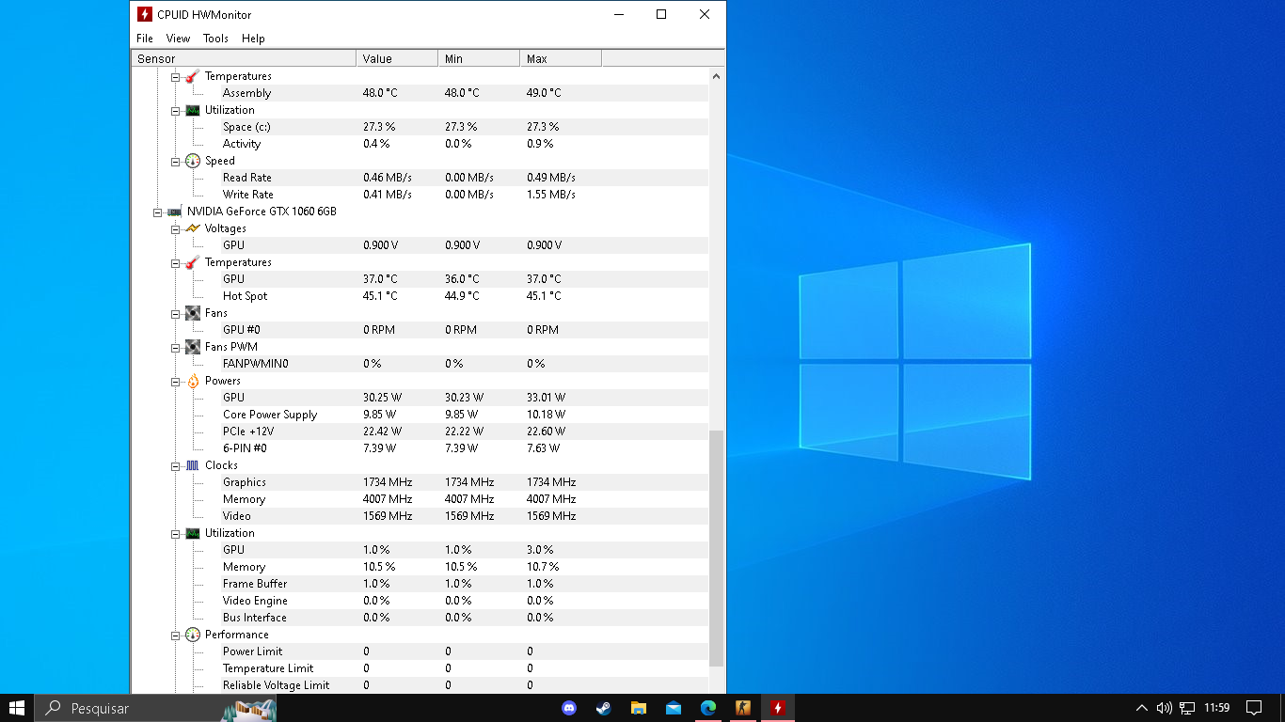Open the notification center icon
The image size is (1285, 722).
pos(1254,708)
